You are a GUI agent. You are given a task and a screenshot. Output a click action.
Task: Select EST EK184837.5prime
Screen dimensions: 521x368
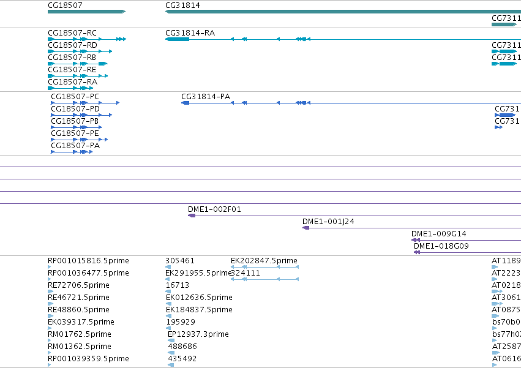pyautogui.click(x=199, y=310)
